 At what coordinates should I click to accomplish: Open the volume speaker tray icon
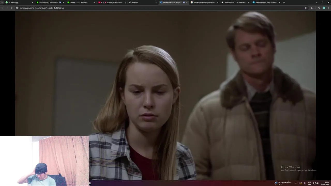pos(318,183)
